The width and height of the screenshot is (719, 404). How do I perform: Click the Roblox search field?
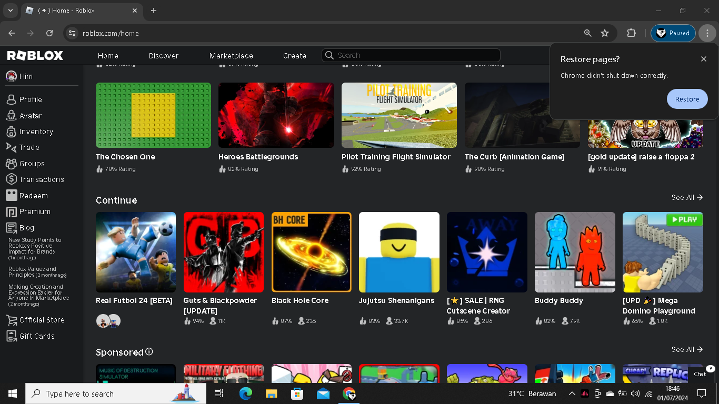(411, 55)
